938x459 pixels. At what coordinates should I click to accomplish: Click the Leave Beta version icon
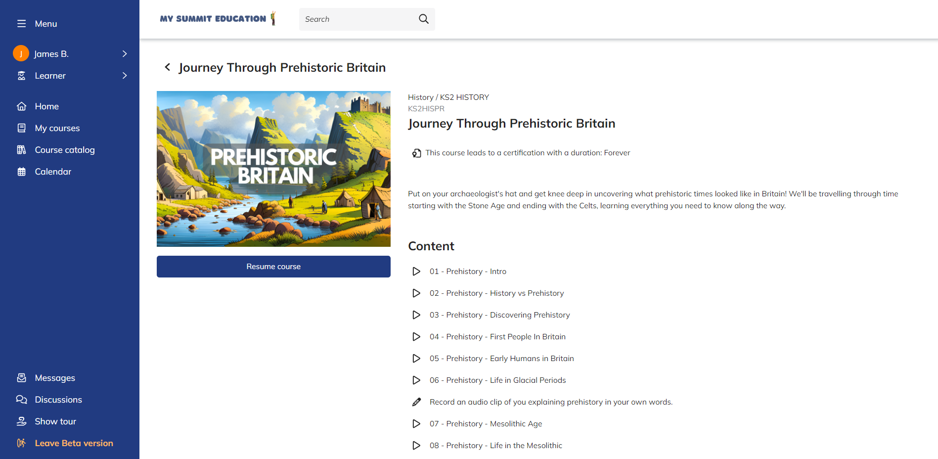[21, 443]
